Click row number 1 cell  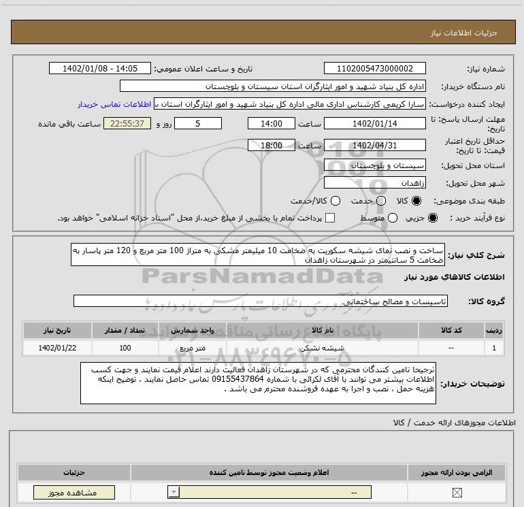494,348
